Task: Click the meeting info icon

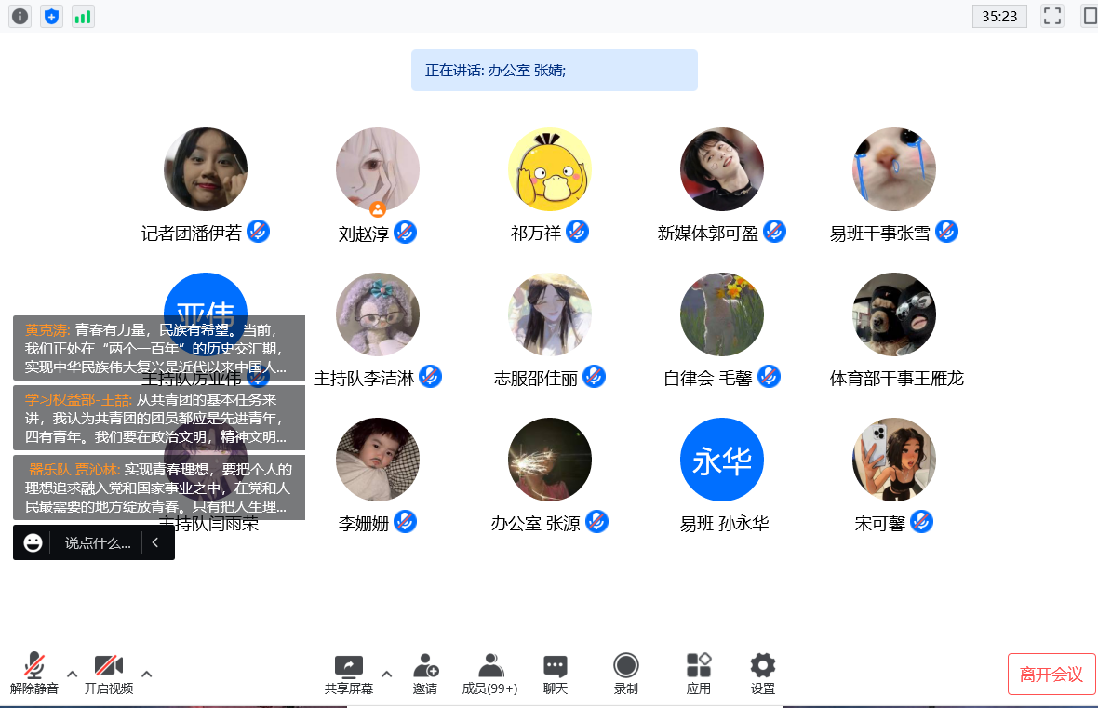Action: click(20, 16)
